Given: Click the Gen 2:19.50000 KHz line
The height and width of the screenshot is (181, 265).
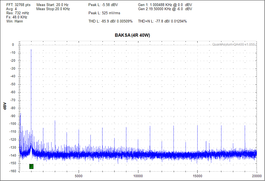Looking at the screenshot, I should click(165, 9).
